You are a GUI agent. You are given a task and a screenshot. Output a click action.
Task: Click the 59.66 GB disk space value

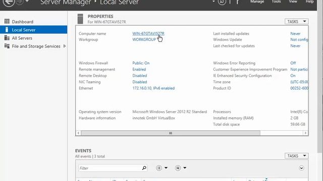(298, 124)
